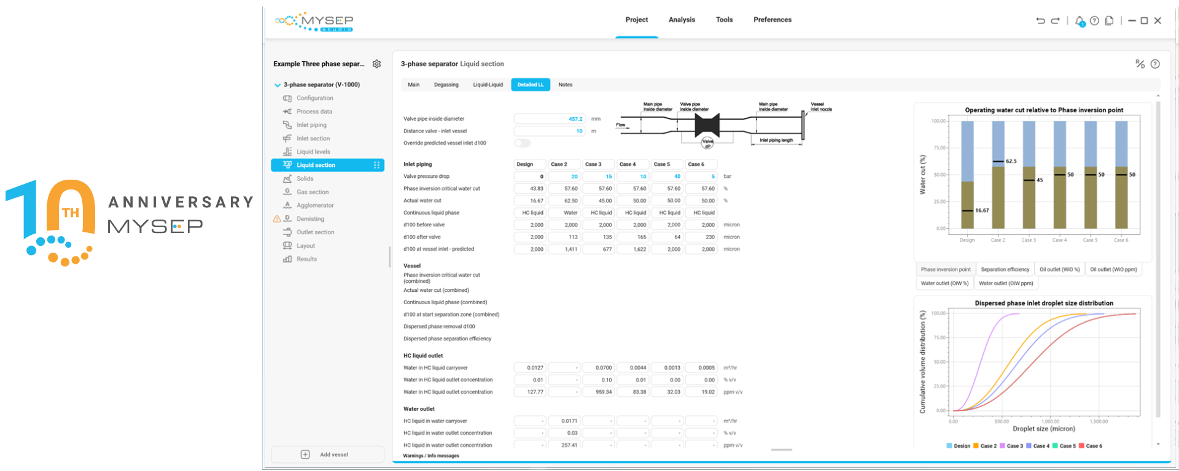Click the Add vessel button label
The width and height of the screenshot is (1179, 471).
[334, 454]
